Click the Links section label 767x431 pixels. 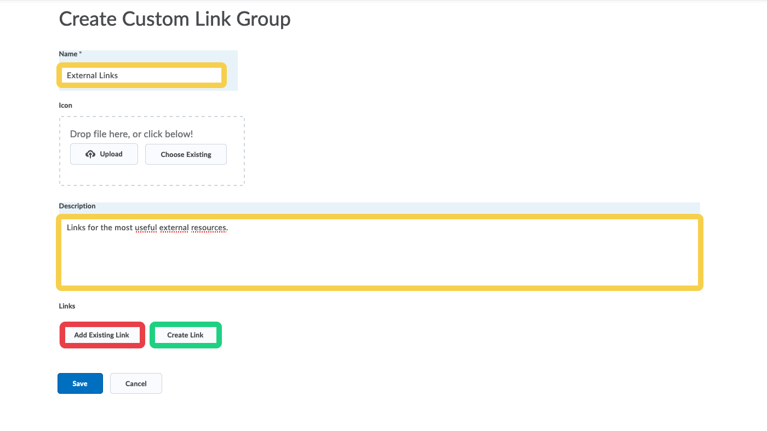point(67,306)
